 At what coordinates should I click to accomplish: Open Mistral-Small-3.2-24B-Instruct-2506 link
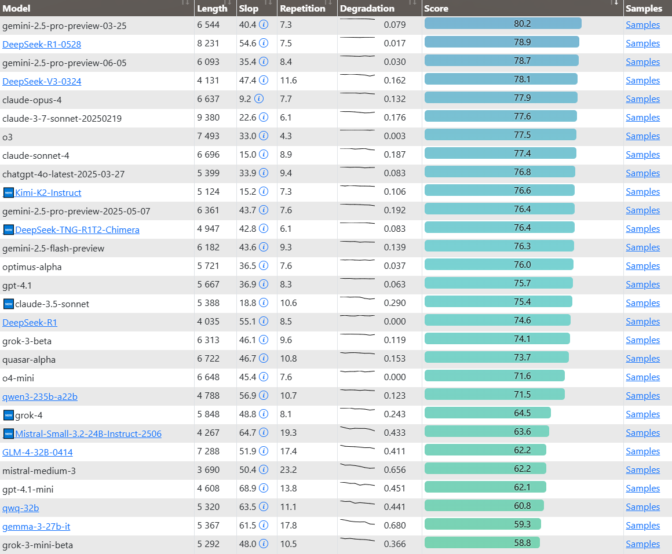point(88,433)
